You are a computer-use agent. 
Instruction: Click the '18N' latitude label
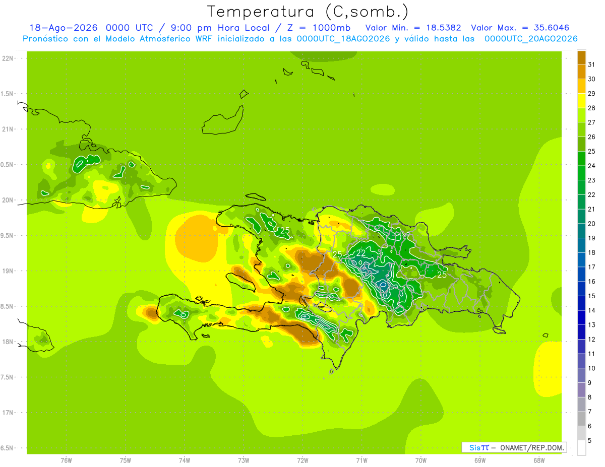coord(8,342)
